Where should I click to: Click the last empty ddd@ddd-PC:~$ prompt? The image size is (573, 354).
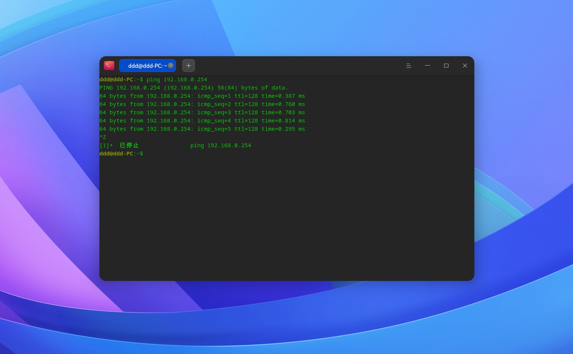coord(121,154)
